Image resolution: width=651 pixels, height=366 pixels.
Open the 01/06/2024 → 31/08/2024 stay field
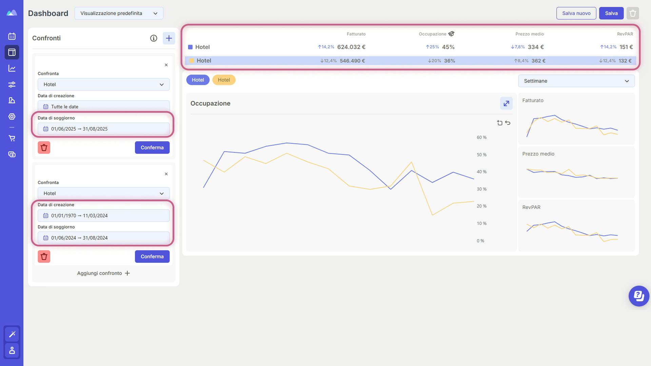[x=104, y=238]
